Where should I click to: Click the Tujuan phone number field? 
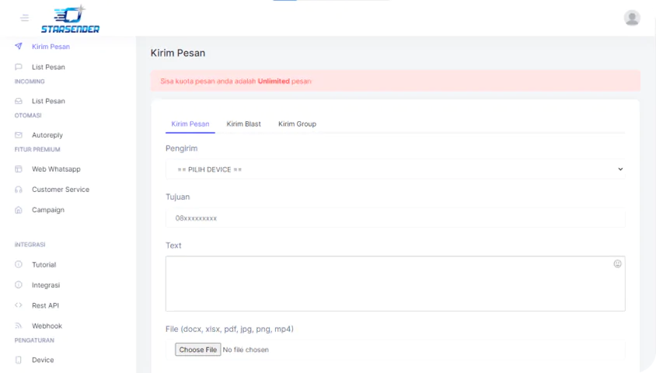(395, 218)
